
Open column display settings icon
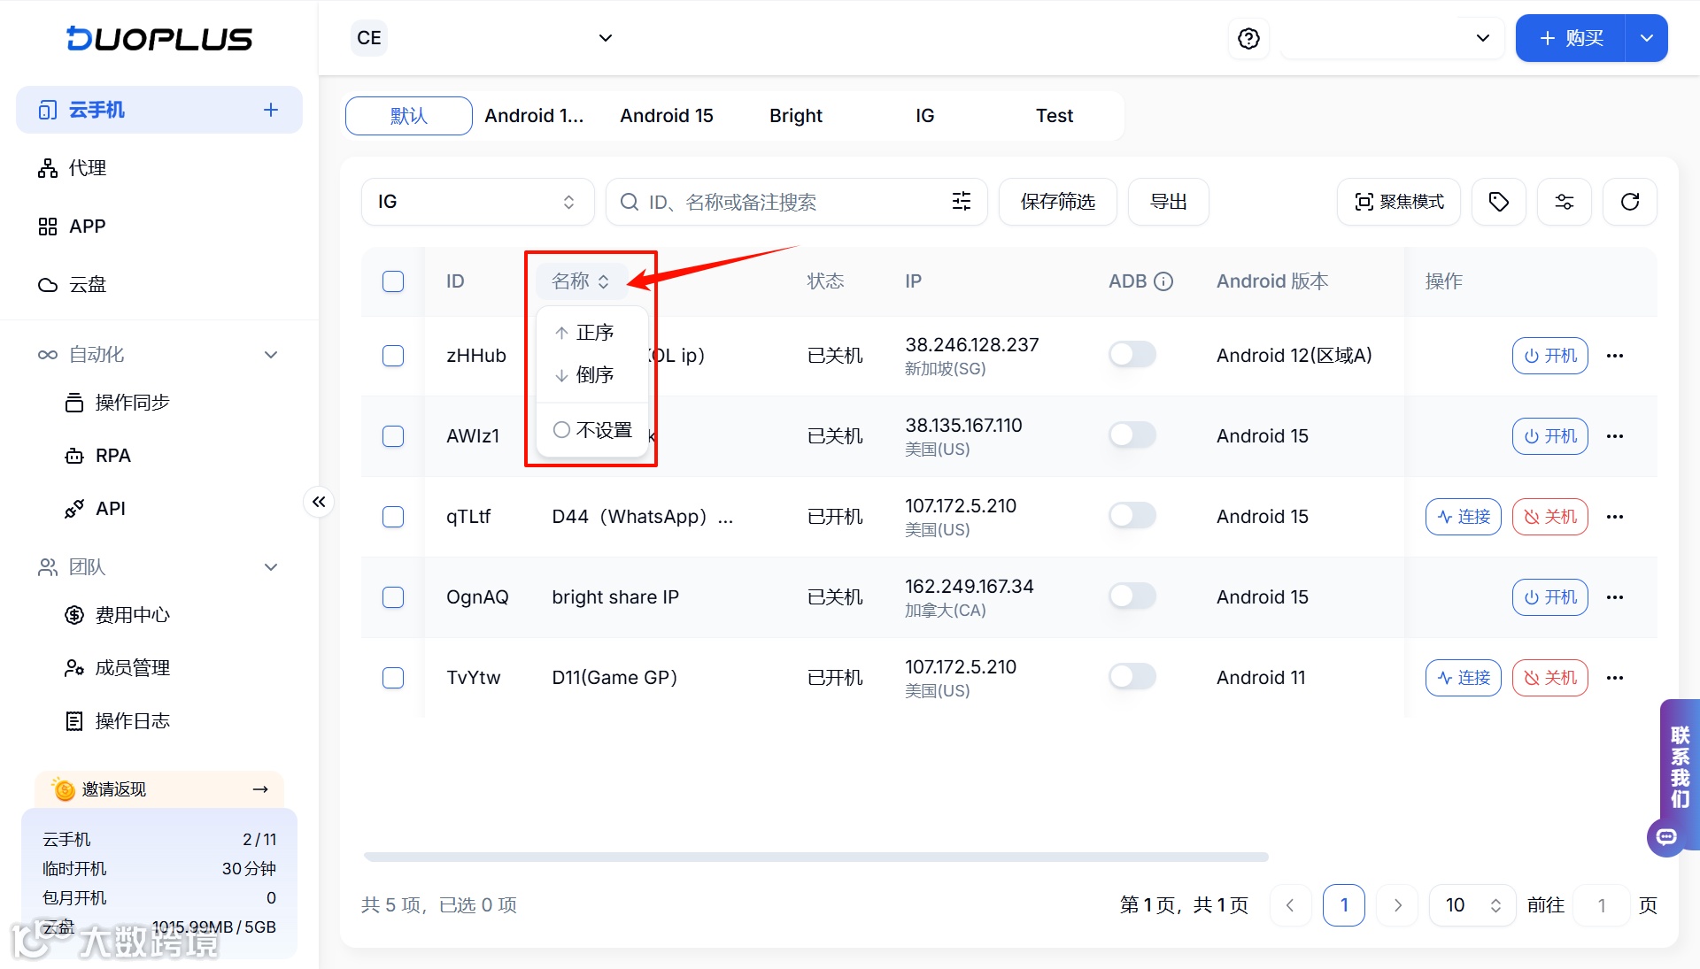tap(1564, 202)
